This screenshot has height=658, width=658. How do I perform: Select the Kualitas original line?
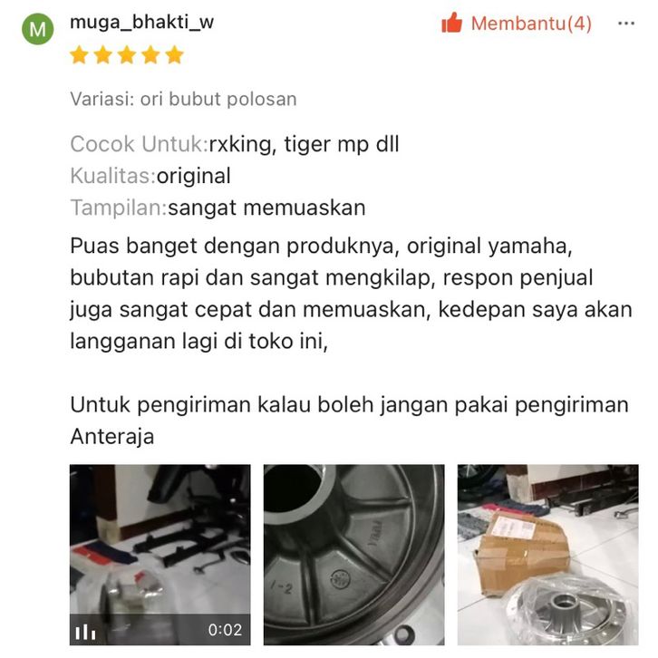pyautogui.click(x=150, y=176)
